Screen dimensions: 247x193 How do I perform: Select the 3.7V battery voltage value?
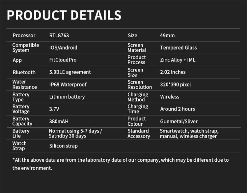54,109
